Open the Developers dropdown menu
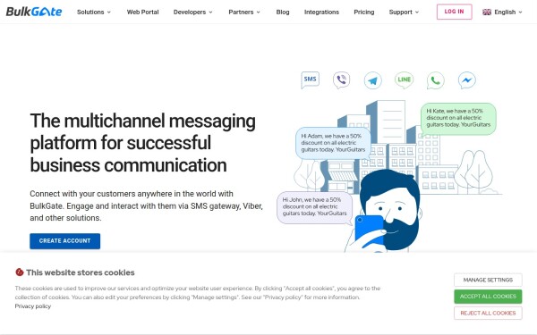This screenshot has height=335, width=537. pyautogui.click(x=192, y=12)
